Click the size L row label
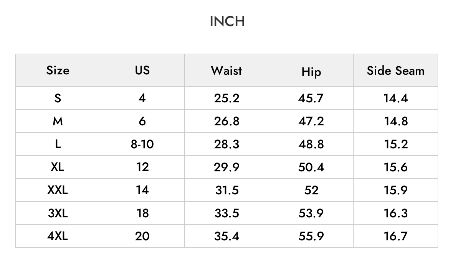Viewport: 453px width, 253px height. [x=58, y=144]
